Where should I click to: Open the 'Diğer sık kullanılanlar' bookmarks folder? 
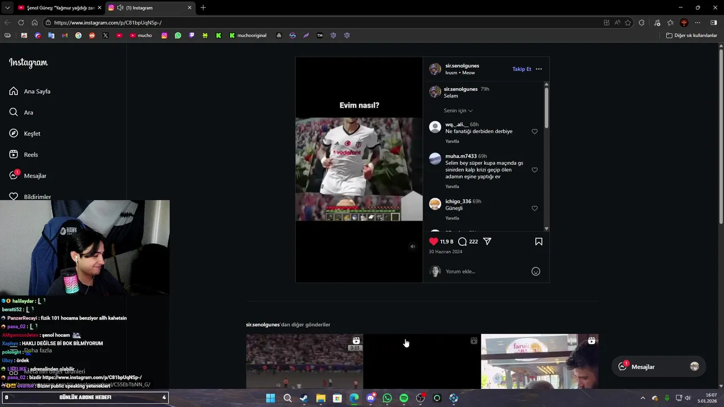691,35
